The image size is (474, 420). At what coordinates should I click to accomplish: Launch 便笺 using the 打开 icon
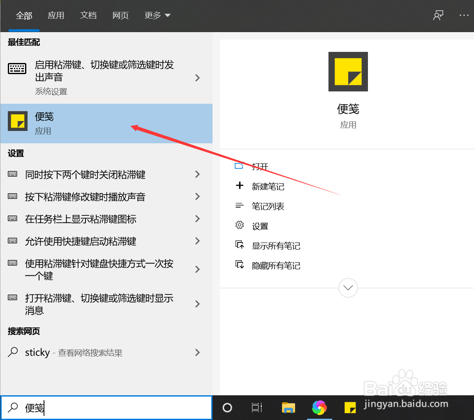[239, 166]
